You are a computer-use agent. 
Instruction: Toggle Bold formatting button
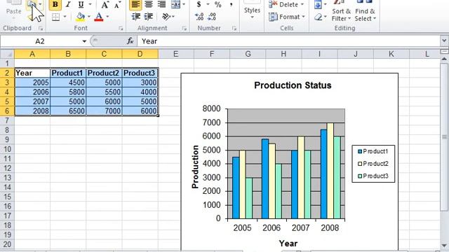point(55,5)
